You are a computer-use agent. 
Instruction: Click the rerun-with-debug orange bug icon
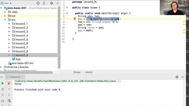(9, 83)
